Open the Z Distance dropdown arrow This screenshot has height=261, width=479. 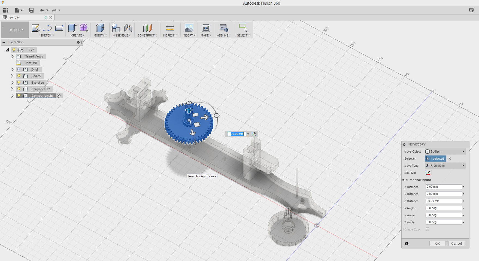click(x=463, y=201)
